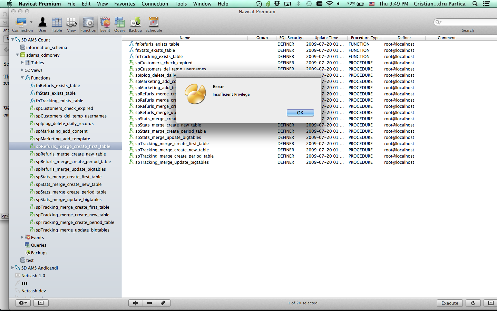Image resolution: width=497 pixels, height=311 pixels.
Task: Select spMarketing_add_content in sidebar tree
Action: pos(61,131)
